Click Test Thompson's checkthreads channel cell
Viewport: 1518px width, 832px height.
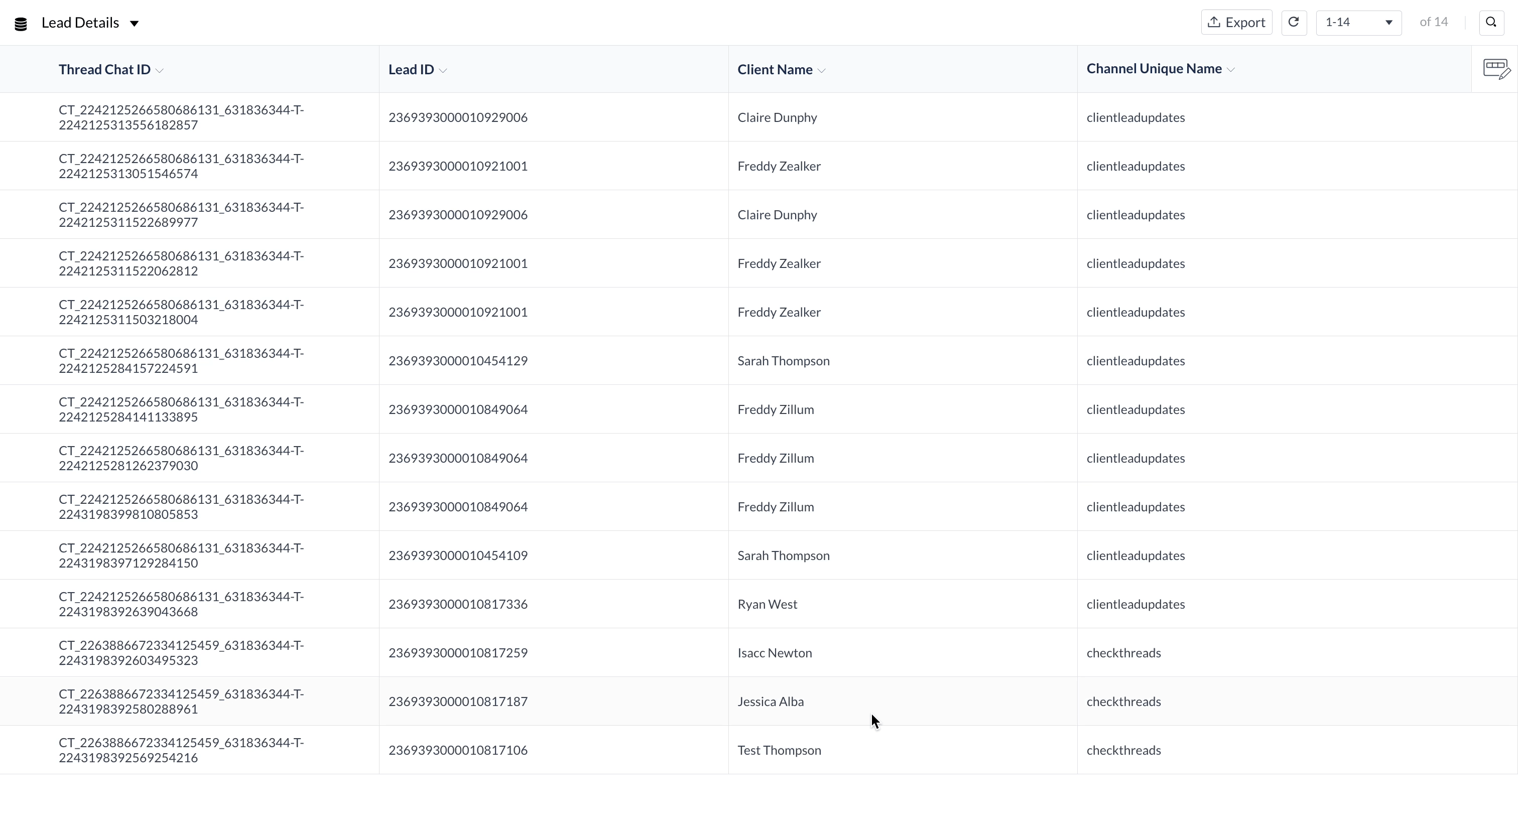pyautogui.click(x=1123, y=750)
